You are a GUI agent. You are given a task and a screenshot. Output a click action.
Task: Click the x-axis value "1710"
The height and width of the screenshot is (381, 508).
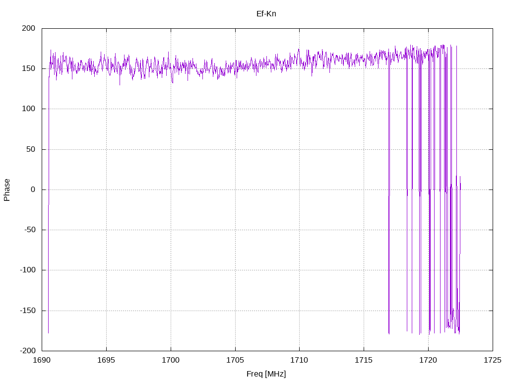pos(299,360)
